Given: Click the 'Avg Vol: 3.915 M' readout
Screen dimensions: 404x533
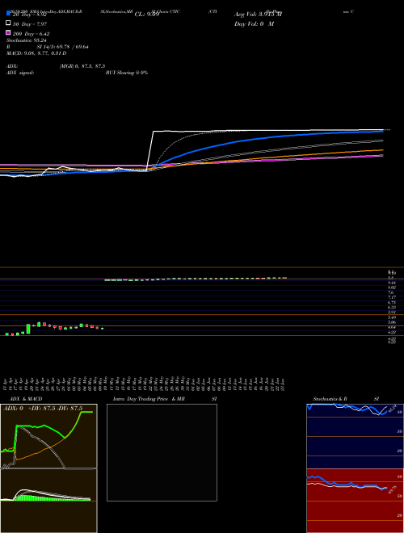Looking at the screenshot, I should [x=258, y=15].
